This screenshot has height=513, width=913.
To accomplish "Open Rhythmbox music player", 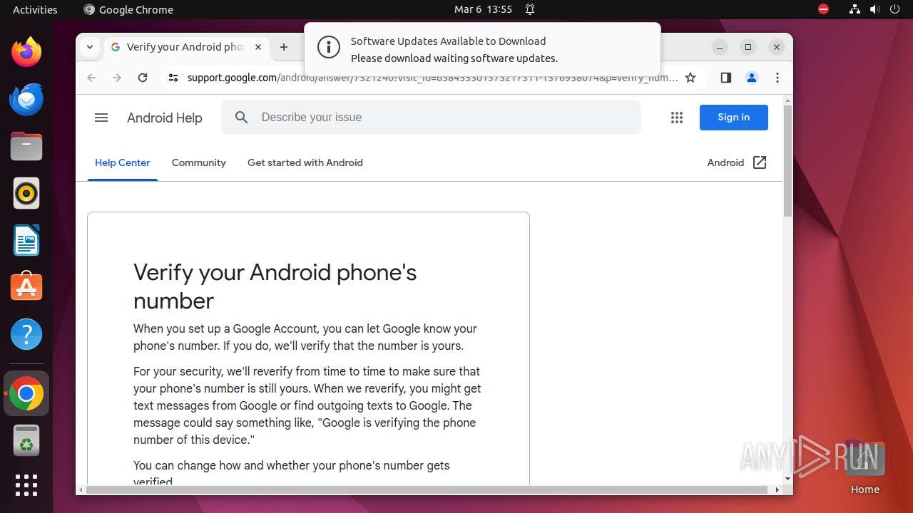I will tap(26, 193).
